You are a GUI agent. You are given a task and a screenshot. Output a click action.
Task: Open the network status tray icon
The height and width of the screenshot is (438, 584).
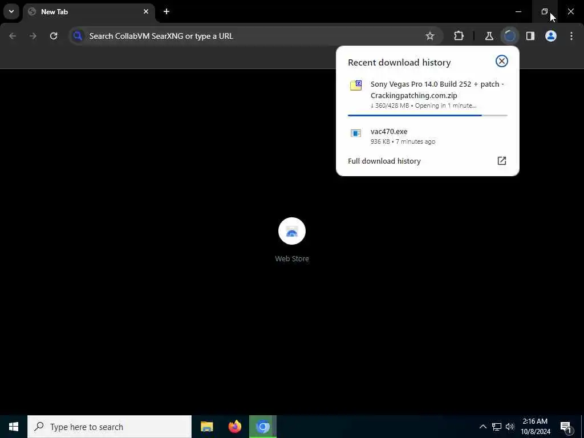click(497, 427)
